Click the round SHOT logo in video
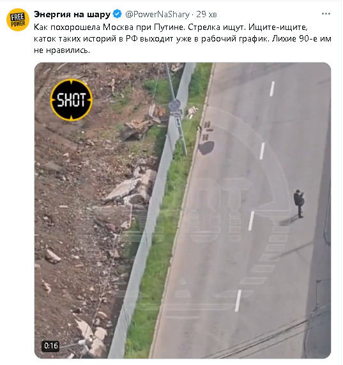The height and width of the screenshot is (365, 343). pos(72,100)
